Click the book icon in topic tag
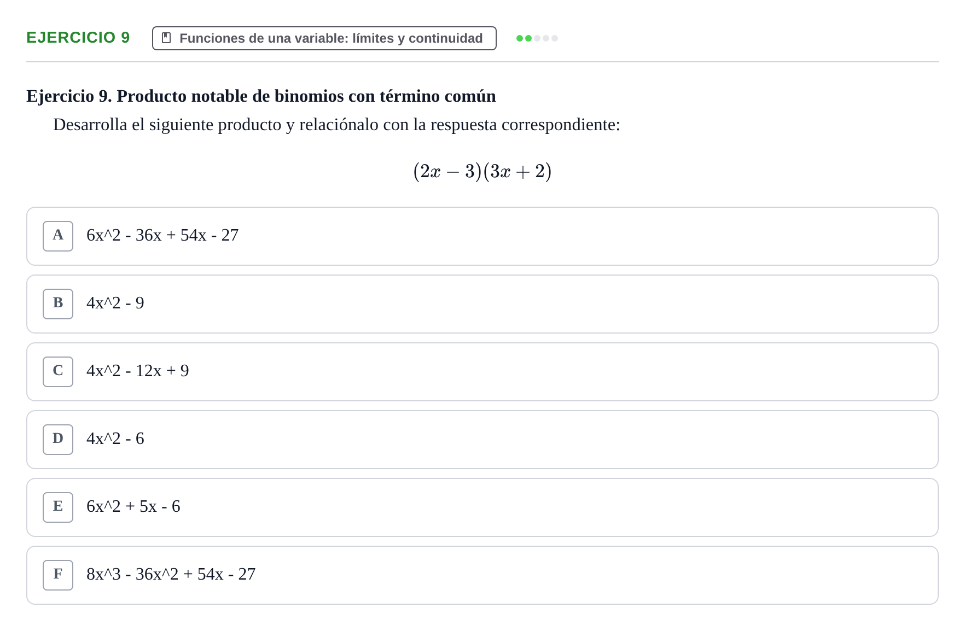Screen dimensions: 965x631 coord(167,38)
